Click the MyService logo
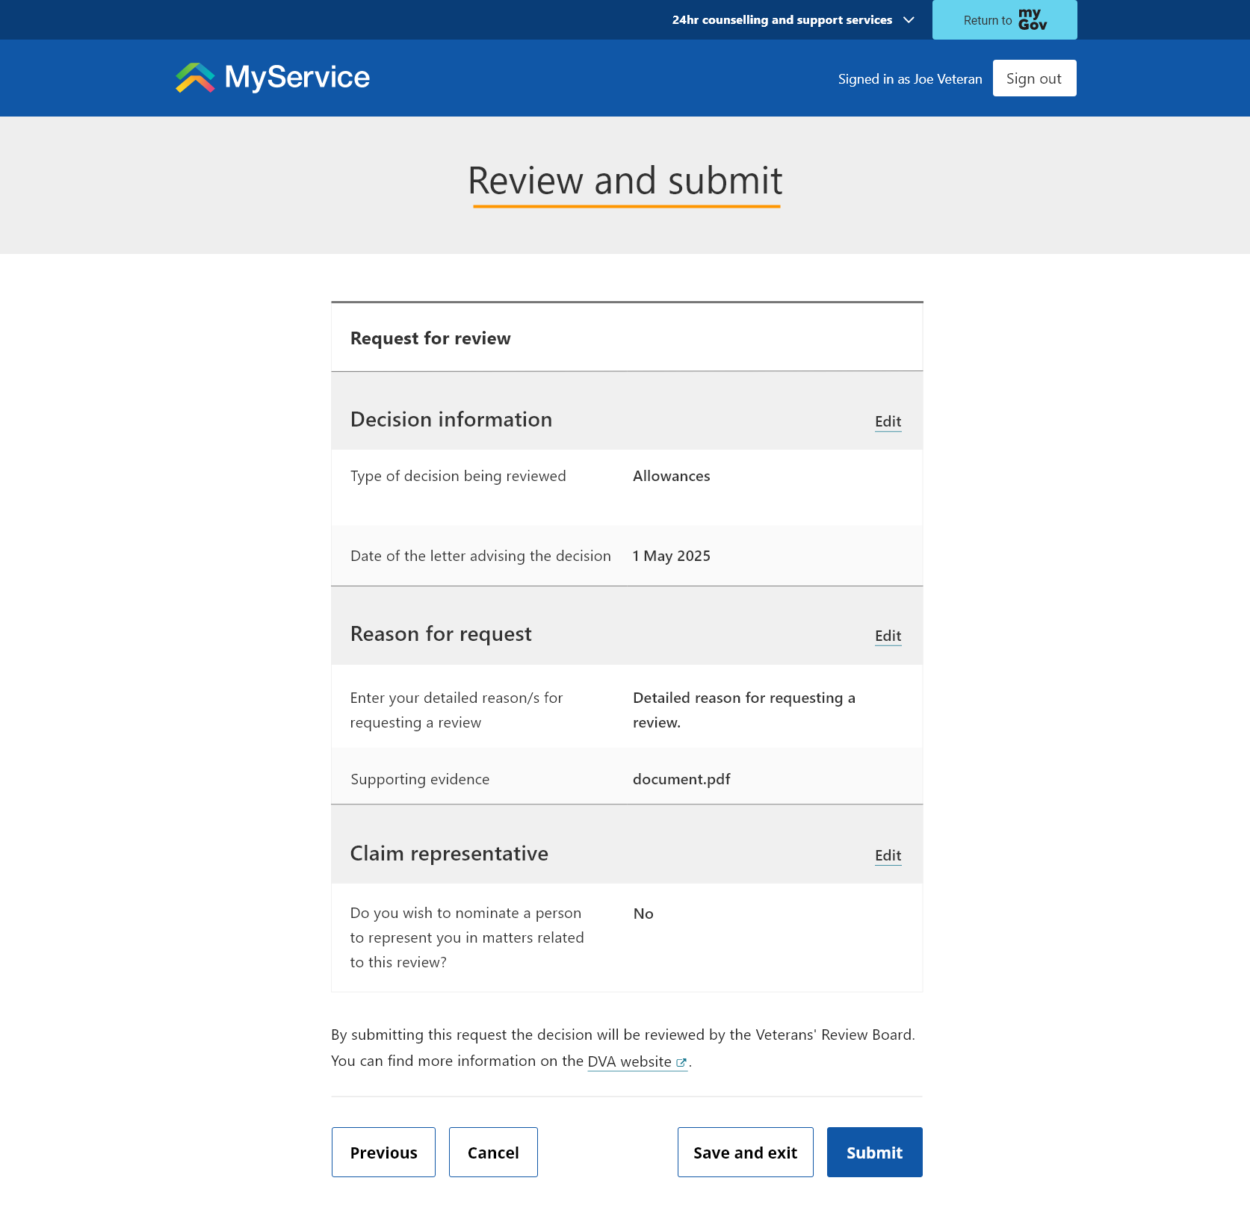The height and width of the screenshot is (1228, 1250). pos(272,77)
